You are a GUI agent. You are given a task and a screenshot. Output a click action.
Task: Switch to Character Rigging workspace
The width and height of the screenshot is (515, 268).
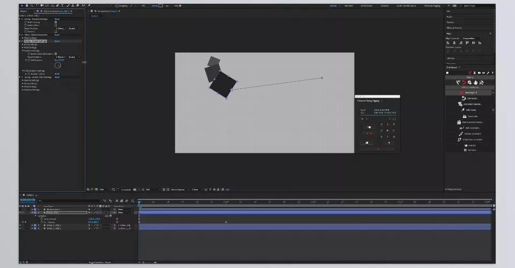click(432, 5)
